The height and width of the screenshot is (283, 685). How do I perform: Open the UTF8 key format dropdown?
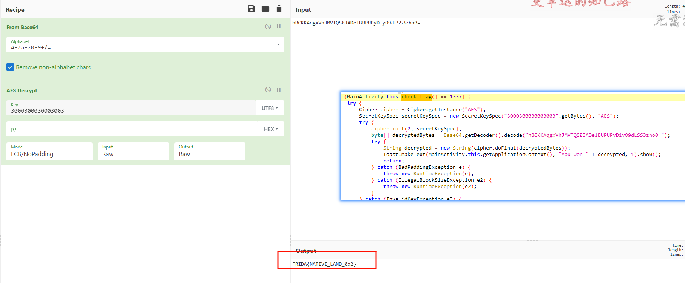pos(270,108)
